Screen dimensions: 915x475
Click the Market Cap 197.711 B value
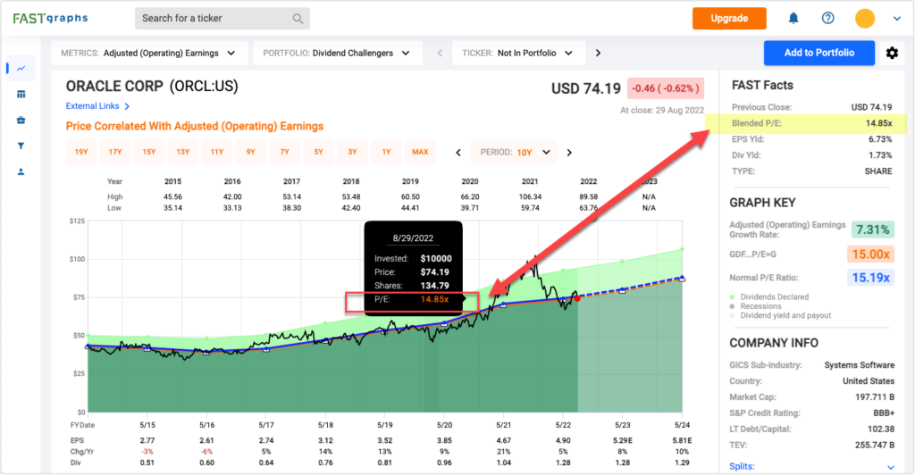pos(875,397)
